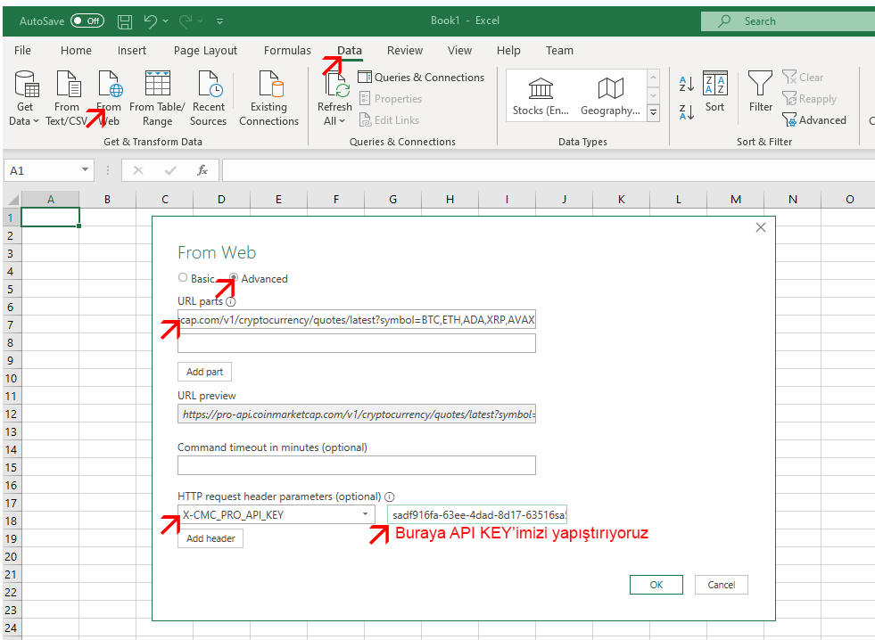875x640 pixels.
Task: Toggle the Filter funnel
Action: 760,92
